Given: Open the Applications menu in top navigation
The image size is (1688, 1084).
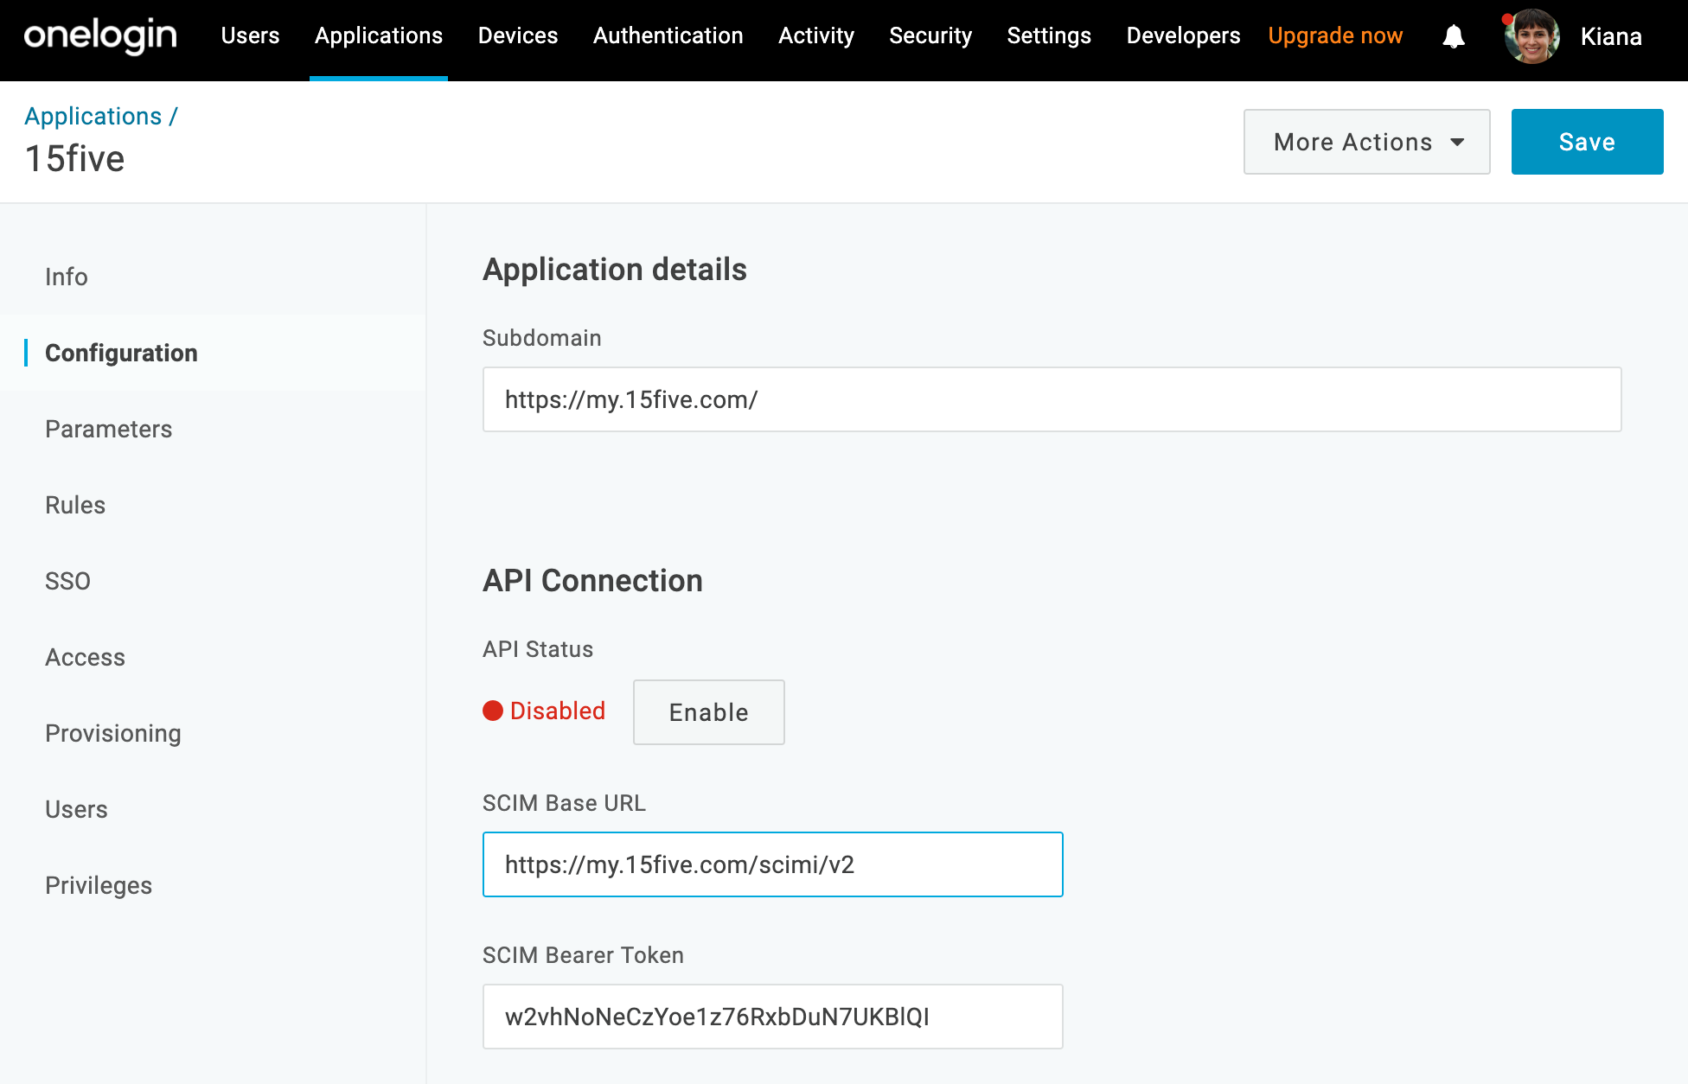Looking at the screenshot, I should (x=378, y=35).
